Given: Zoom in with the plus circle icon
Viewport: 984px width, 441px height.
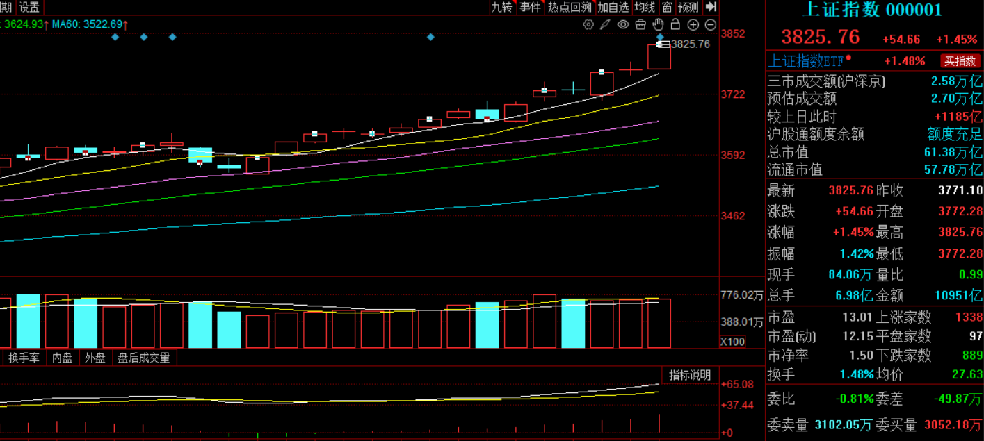Looking at the screenshot, I should click(693, 25).
